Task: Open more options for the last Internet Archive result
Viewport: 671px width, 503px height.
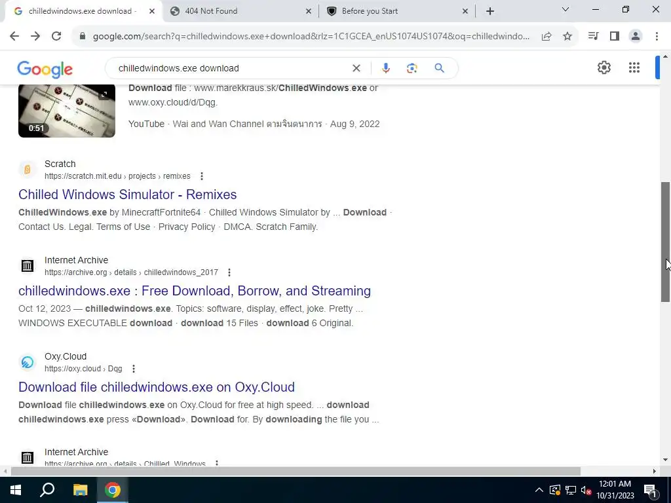Action: pyautogui.click(x=217, y=463)
